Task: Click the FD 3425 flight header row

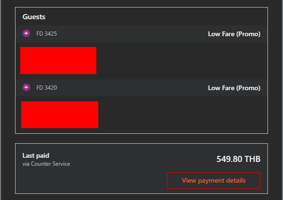Action: 141,34
